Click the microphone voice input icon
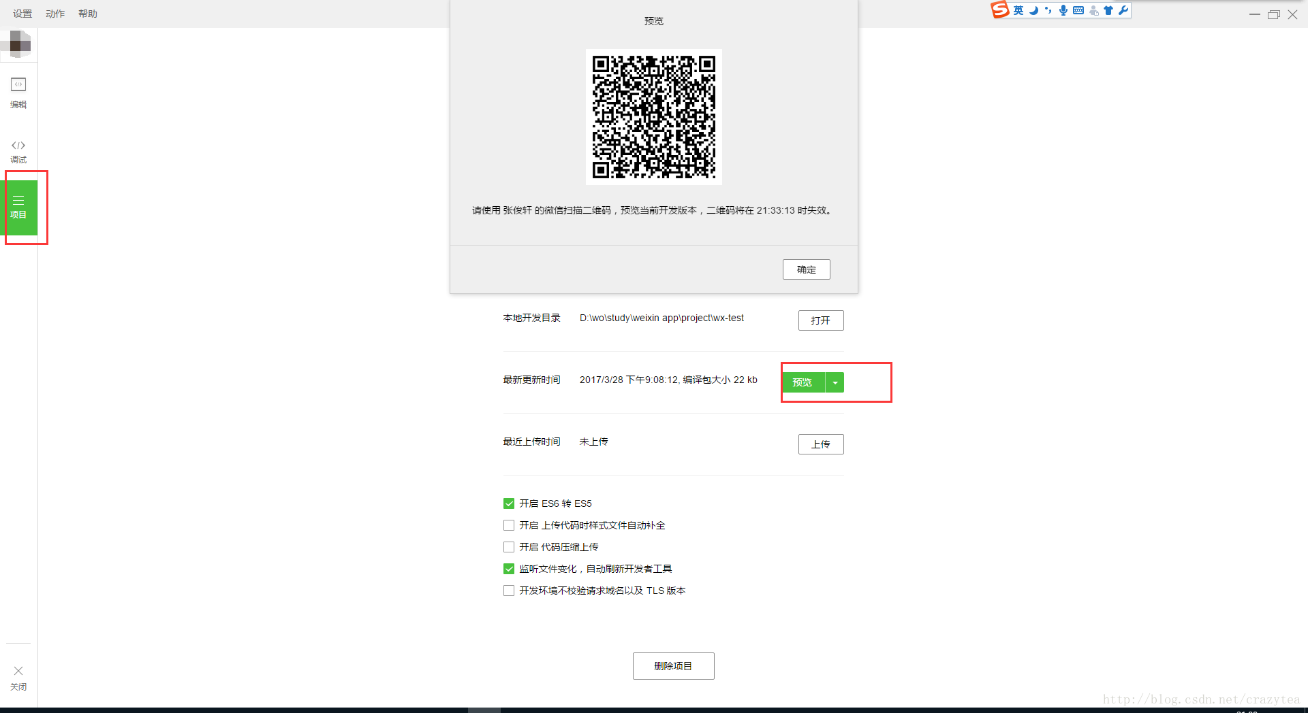This screenshot has height=713, width=1308. pyautogui.click(x=1063, y=10)
